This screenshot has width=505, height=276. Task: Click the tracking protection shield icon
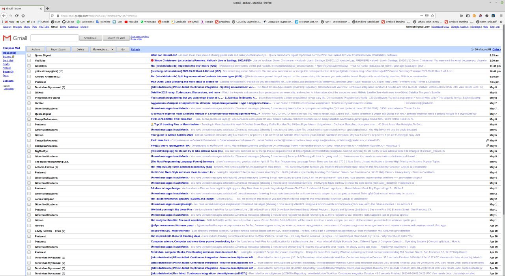tap(52, 15)
